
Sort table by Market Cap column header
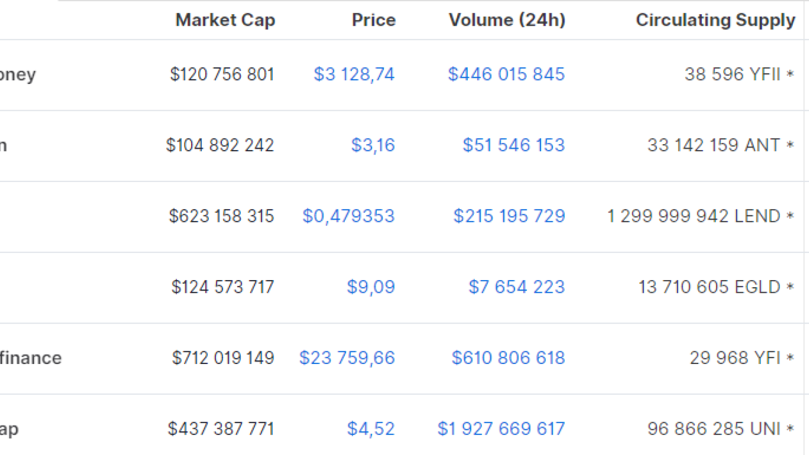tap(225, 20)
